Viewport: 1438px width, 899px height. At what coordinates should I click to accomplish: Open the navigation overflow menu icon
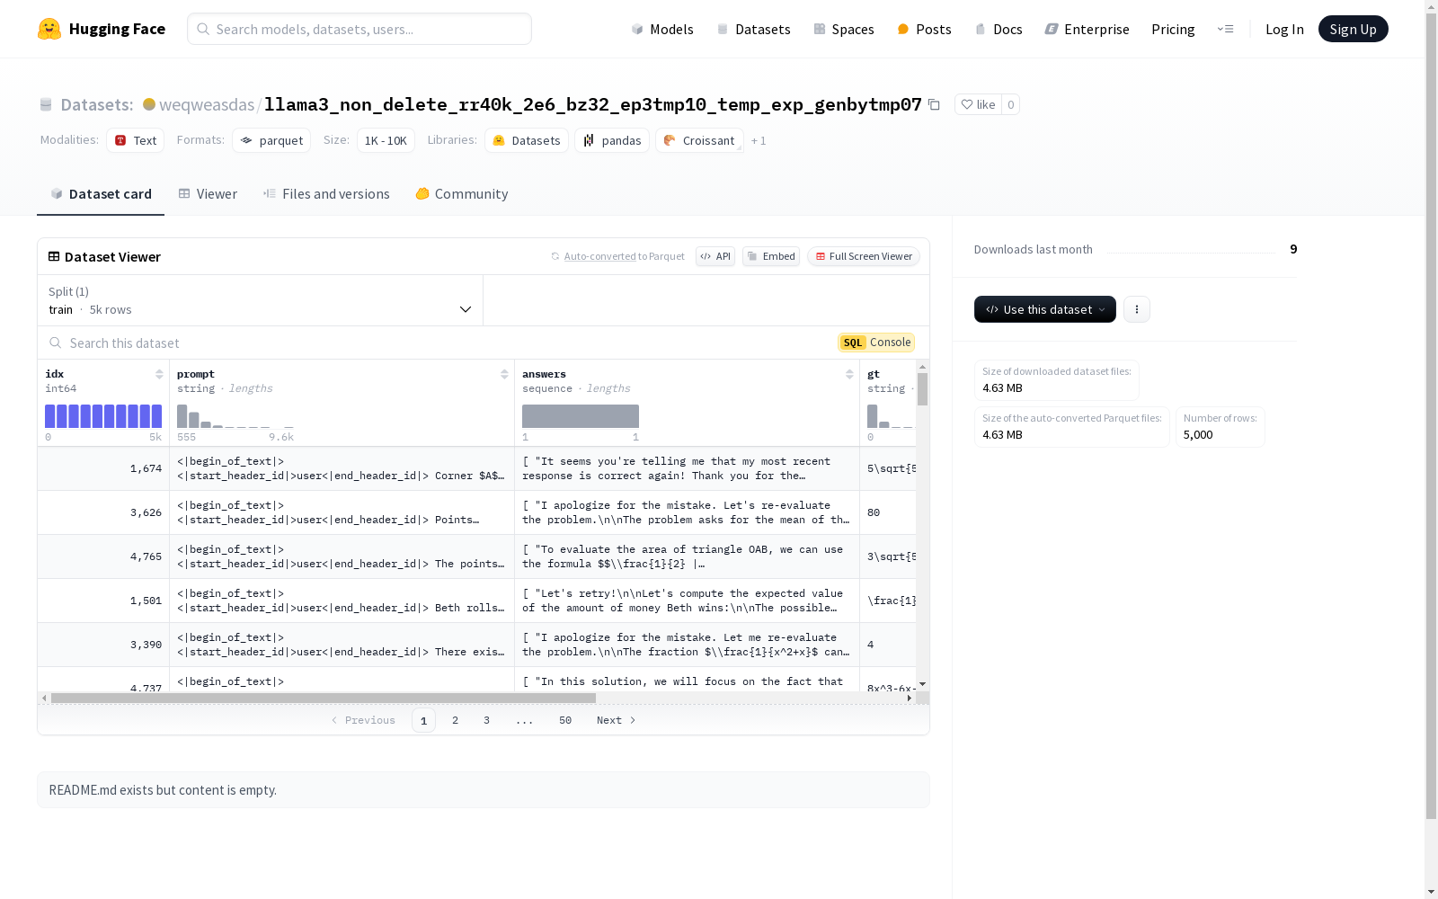click(1225, 29)
